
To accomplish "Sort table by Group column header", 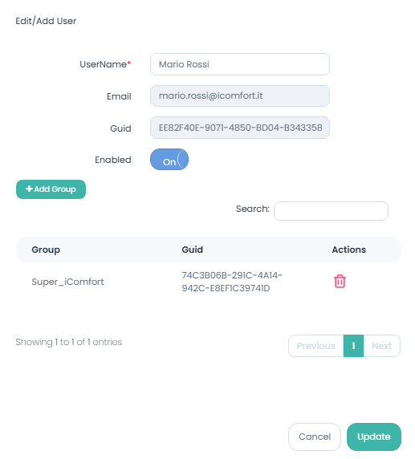I will [46, 250].
